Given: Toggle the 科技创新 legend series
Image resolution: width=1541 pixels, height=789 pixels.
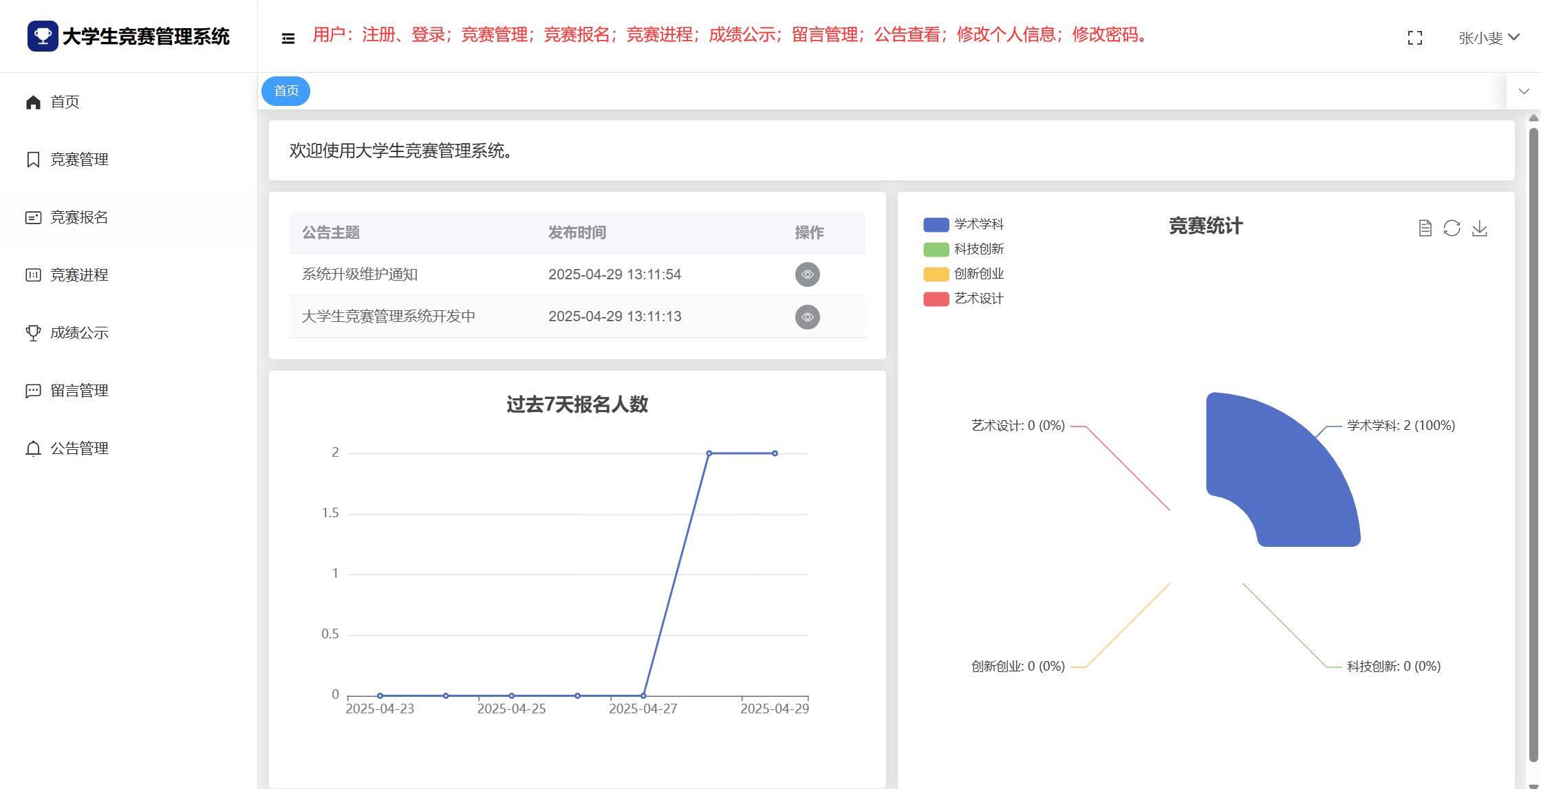Looking at the screenshot, I should click(x=963, y=249).
